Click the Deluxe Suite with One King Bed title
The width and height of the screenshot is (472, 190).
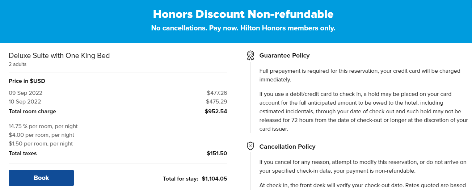click(59, 55)
